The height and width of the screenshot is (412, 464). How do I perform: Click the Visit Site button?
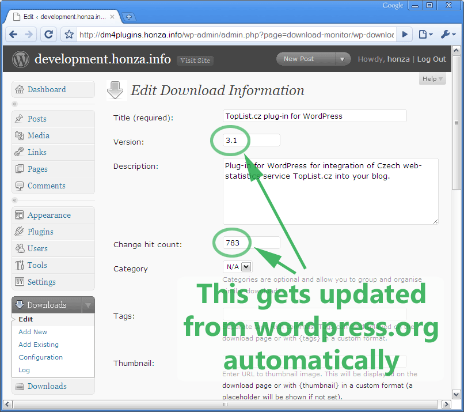(x=195, y=61)
